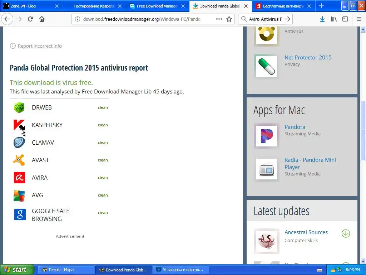
Task: Switch to Temple - Mypal taskbar window
Action: click(x=66, y=270)
